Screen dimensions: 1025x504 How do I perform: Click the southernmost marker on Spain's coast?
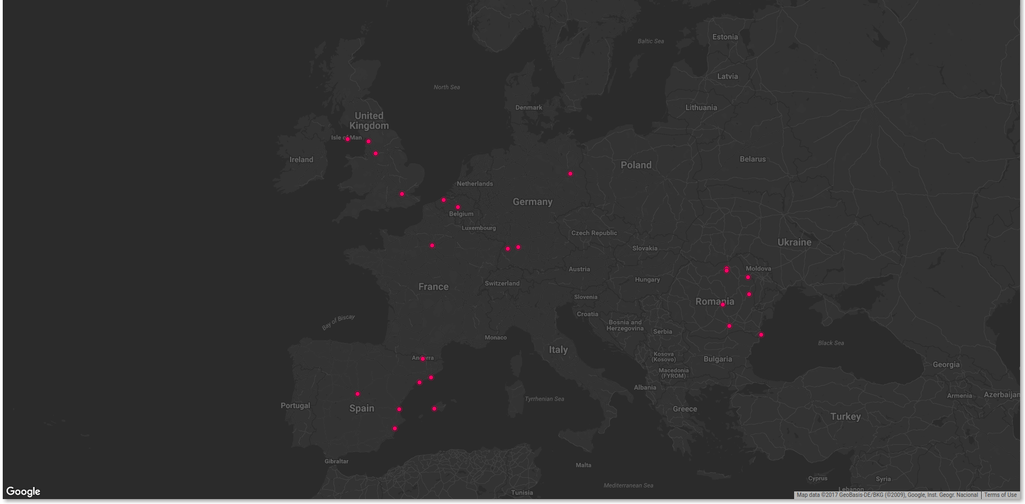pos(395,428)
